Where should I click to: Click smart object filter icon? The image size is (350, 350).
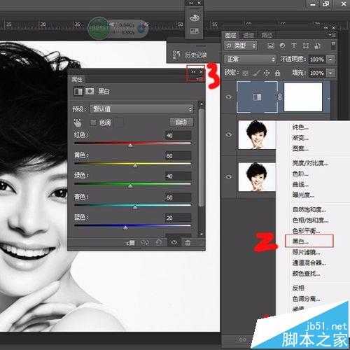click(317, 45)
